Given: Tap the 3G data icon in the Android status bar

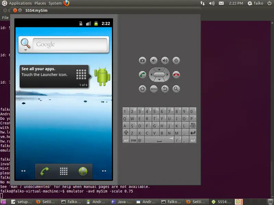Looking at the screenshot, I should (81, 23).
